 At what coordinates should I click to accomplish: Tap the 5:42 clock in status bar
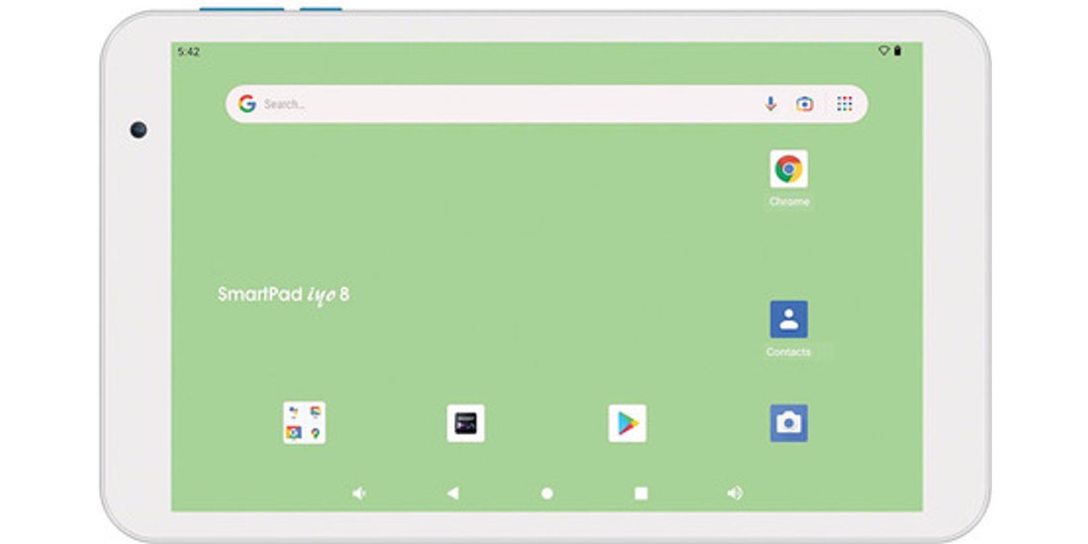[x=189, y=51]
